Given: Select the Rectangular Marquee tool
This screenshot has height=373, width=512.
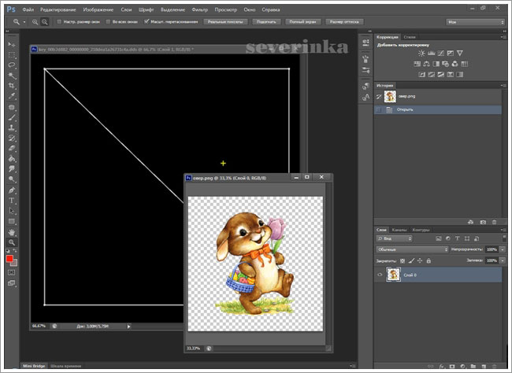Looking at the screenshot, I should pyautogui.click(x=11, y=54).
